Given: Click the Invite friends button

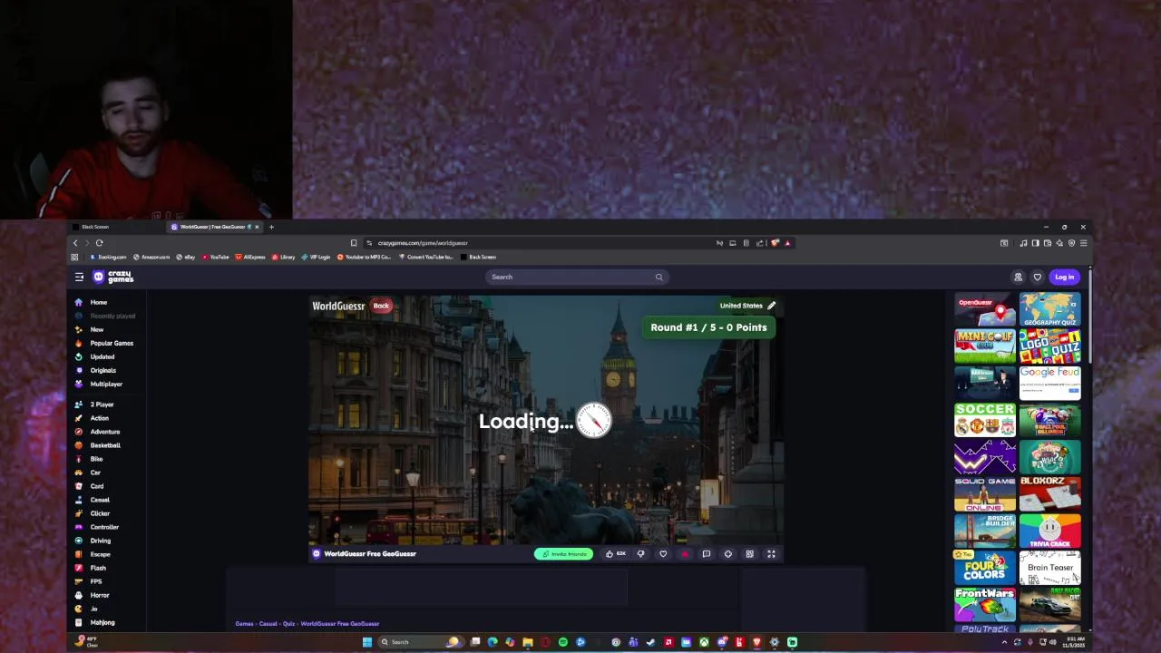Looking at the screenshot, I should click(563, 553).
